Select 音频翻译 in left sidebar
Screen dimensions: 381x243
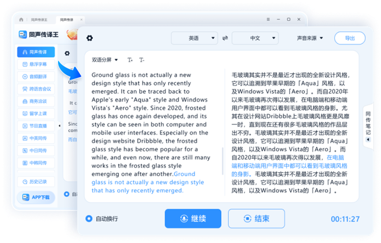point(36,77)
